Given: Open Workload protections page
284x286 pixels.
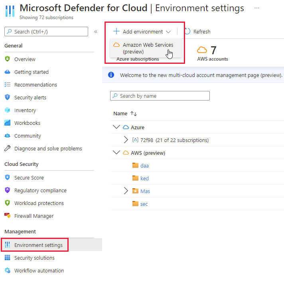Looking at the screenshot, I should pyautogui.click(x=39, y=203).
